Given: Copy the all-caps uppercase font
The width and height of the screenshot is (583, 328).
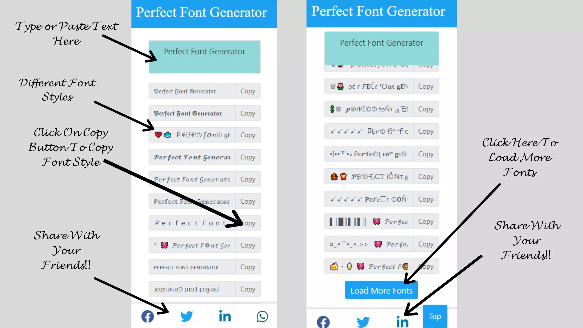Looking at the screenshot, I should (x=248, y=267).
